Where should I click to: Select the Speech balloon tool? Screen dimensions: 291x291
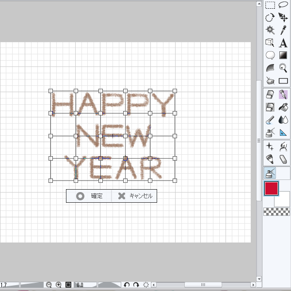click(270, 55)
